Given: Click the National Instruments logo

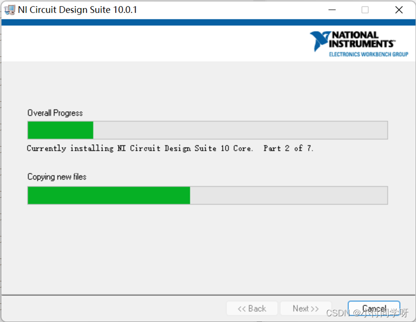Looking at the screenshot, I should (x=359, y=44).
